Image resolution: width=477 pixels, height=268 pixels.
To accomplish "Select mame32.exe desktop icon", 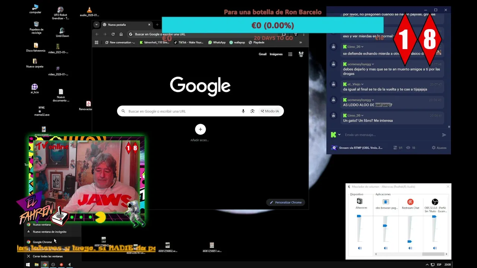I will point(42,111).
